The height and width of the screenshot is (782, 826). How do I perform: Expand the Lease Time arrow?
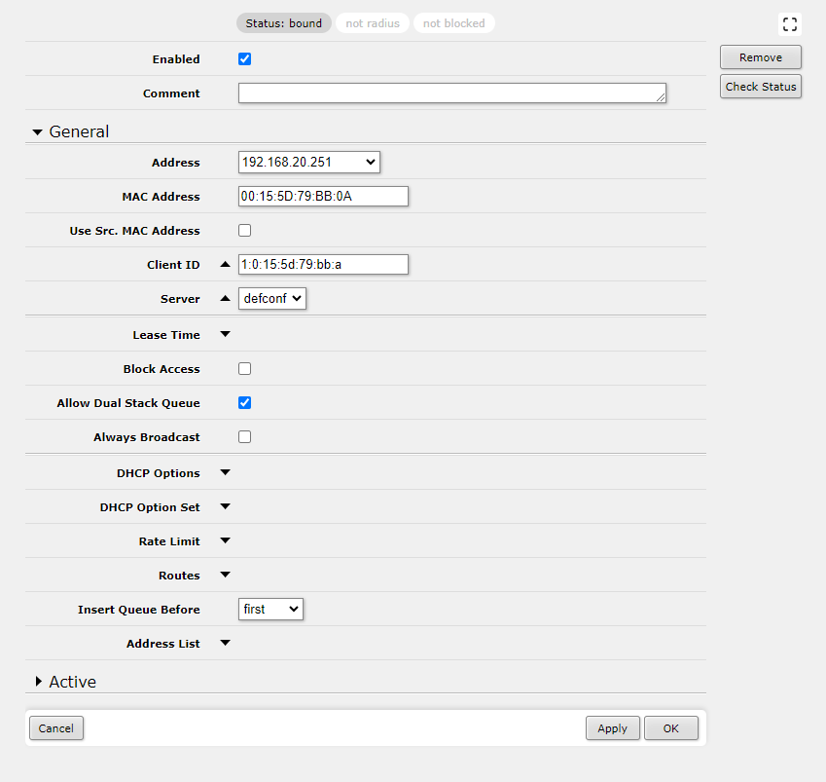pyautogui.click(x=225, y=334)
